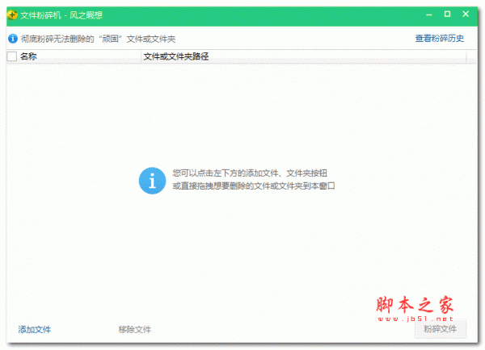Click the large blue info icon in center
Image resolution: width=485 pixels, height=350 pixels.
152,181
